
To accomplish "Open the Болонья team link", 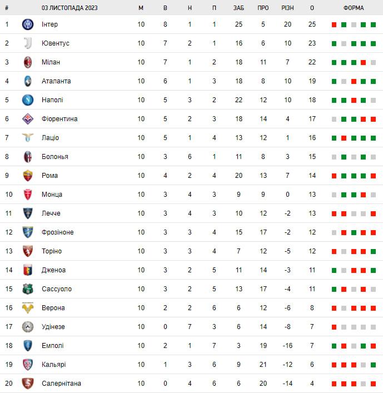I will tap(55, 157).
